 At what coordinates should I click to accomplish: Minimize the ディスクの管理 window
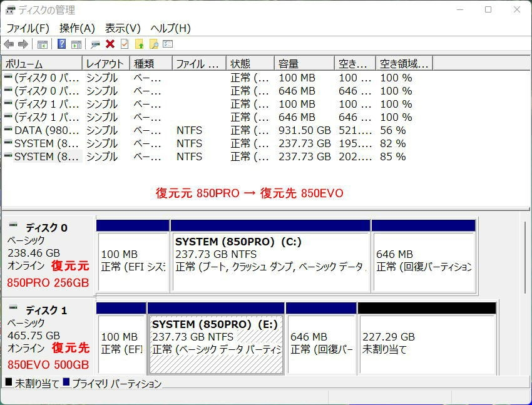(x=460, y=9)
